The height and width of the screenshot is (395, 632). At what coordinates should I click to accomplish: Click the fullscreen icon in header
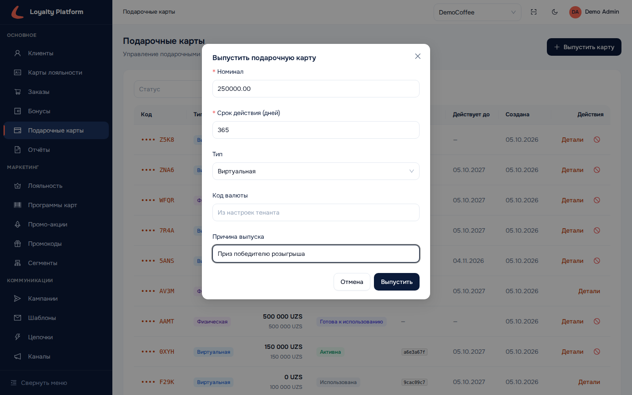534,12
